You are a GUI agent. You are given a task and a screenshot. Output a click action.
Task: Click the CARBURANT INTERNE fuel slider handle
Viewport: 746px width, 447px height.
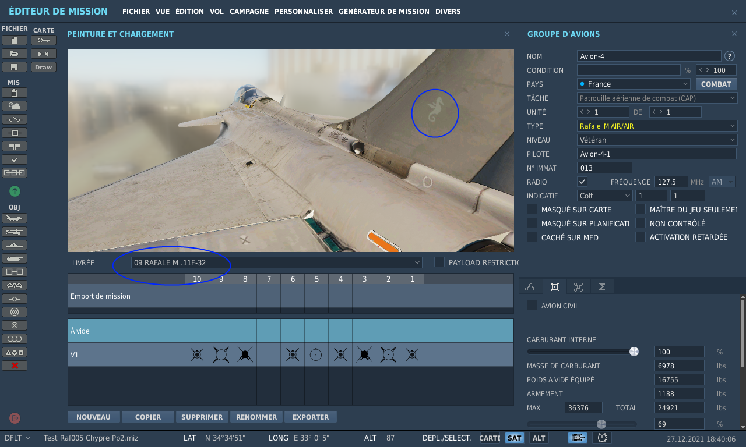pos(634,352)
